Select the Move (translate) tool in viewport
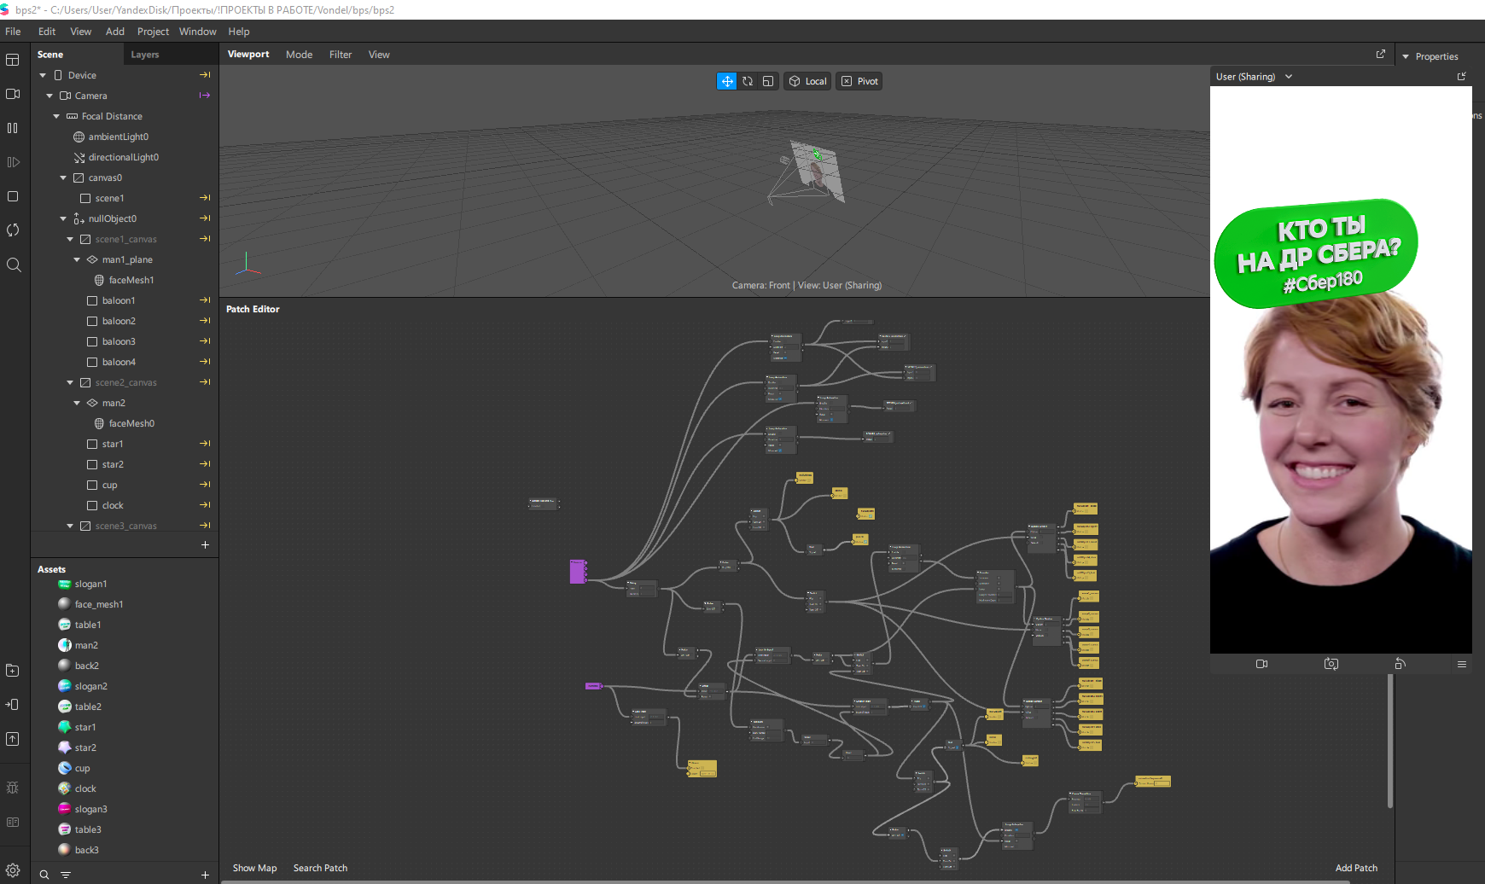Screen dimensions: 1485x884 726,81
